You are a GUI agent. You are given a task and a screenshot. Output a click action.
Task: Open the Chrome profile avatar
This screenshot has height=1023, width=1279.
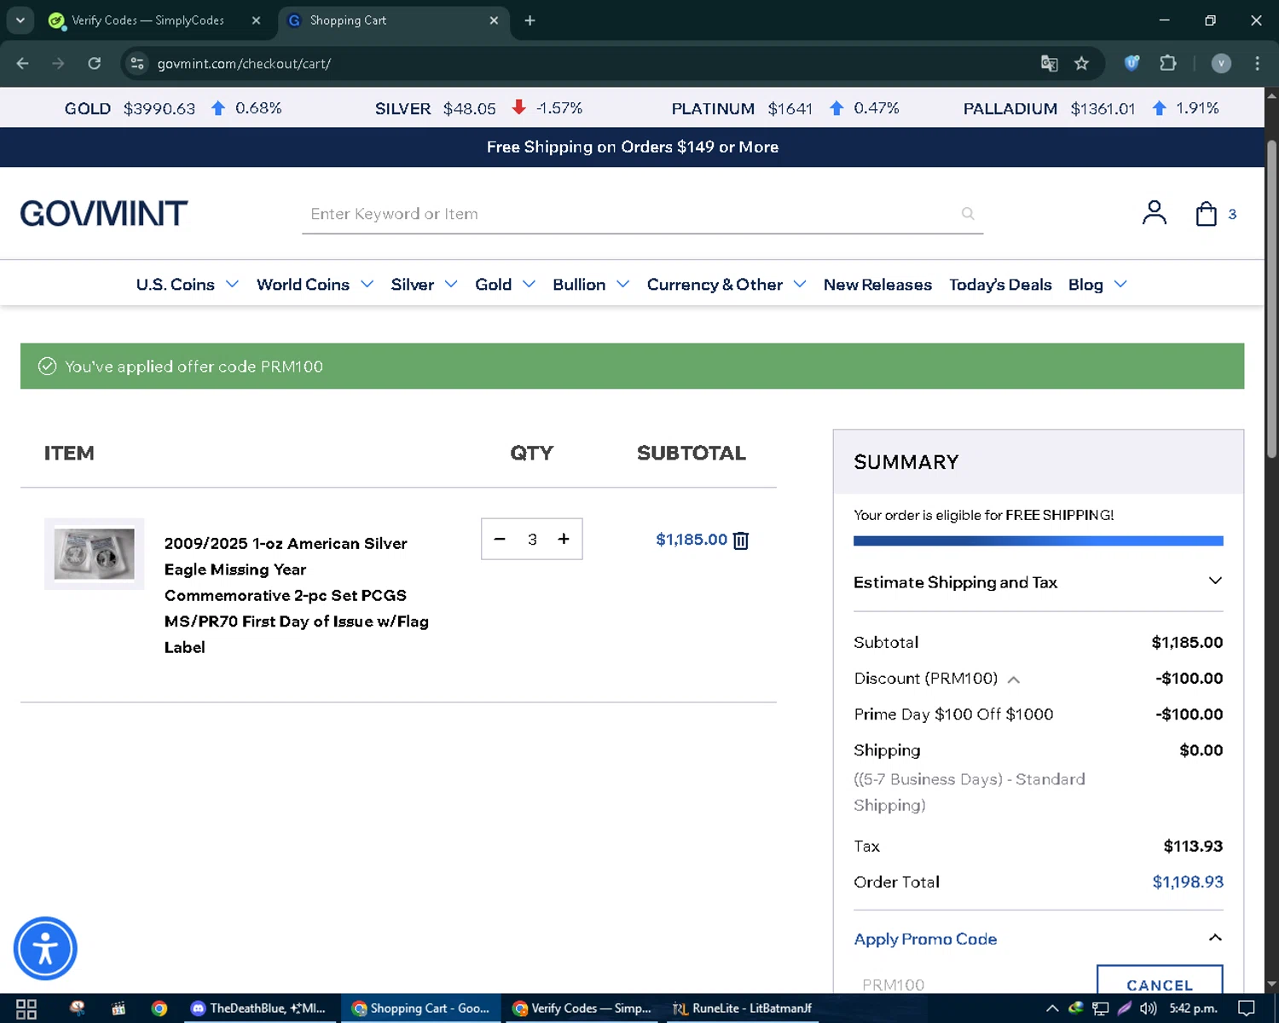[1221, 63]
